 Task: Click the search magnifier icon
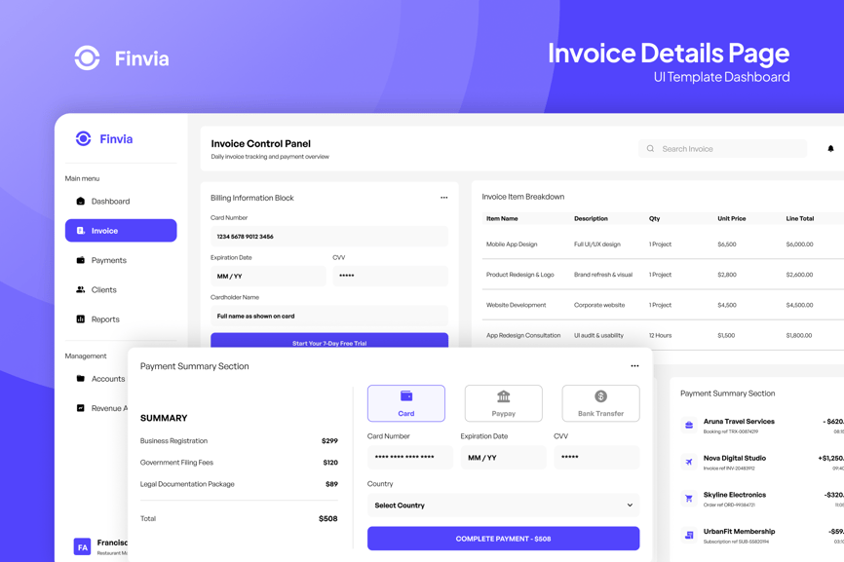(x=650, y=149)
